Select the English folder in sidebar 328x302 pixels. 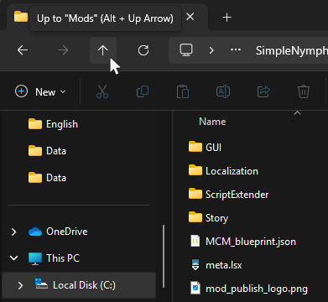pyautogui.click(x=53, y=124)
